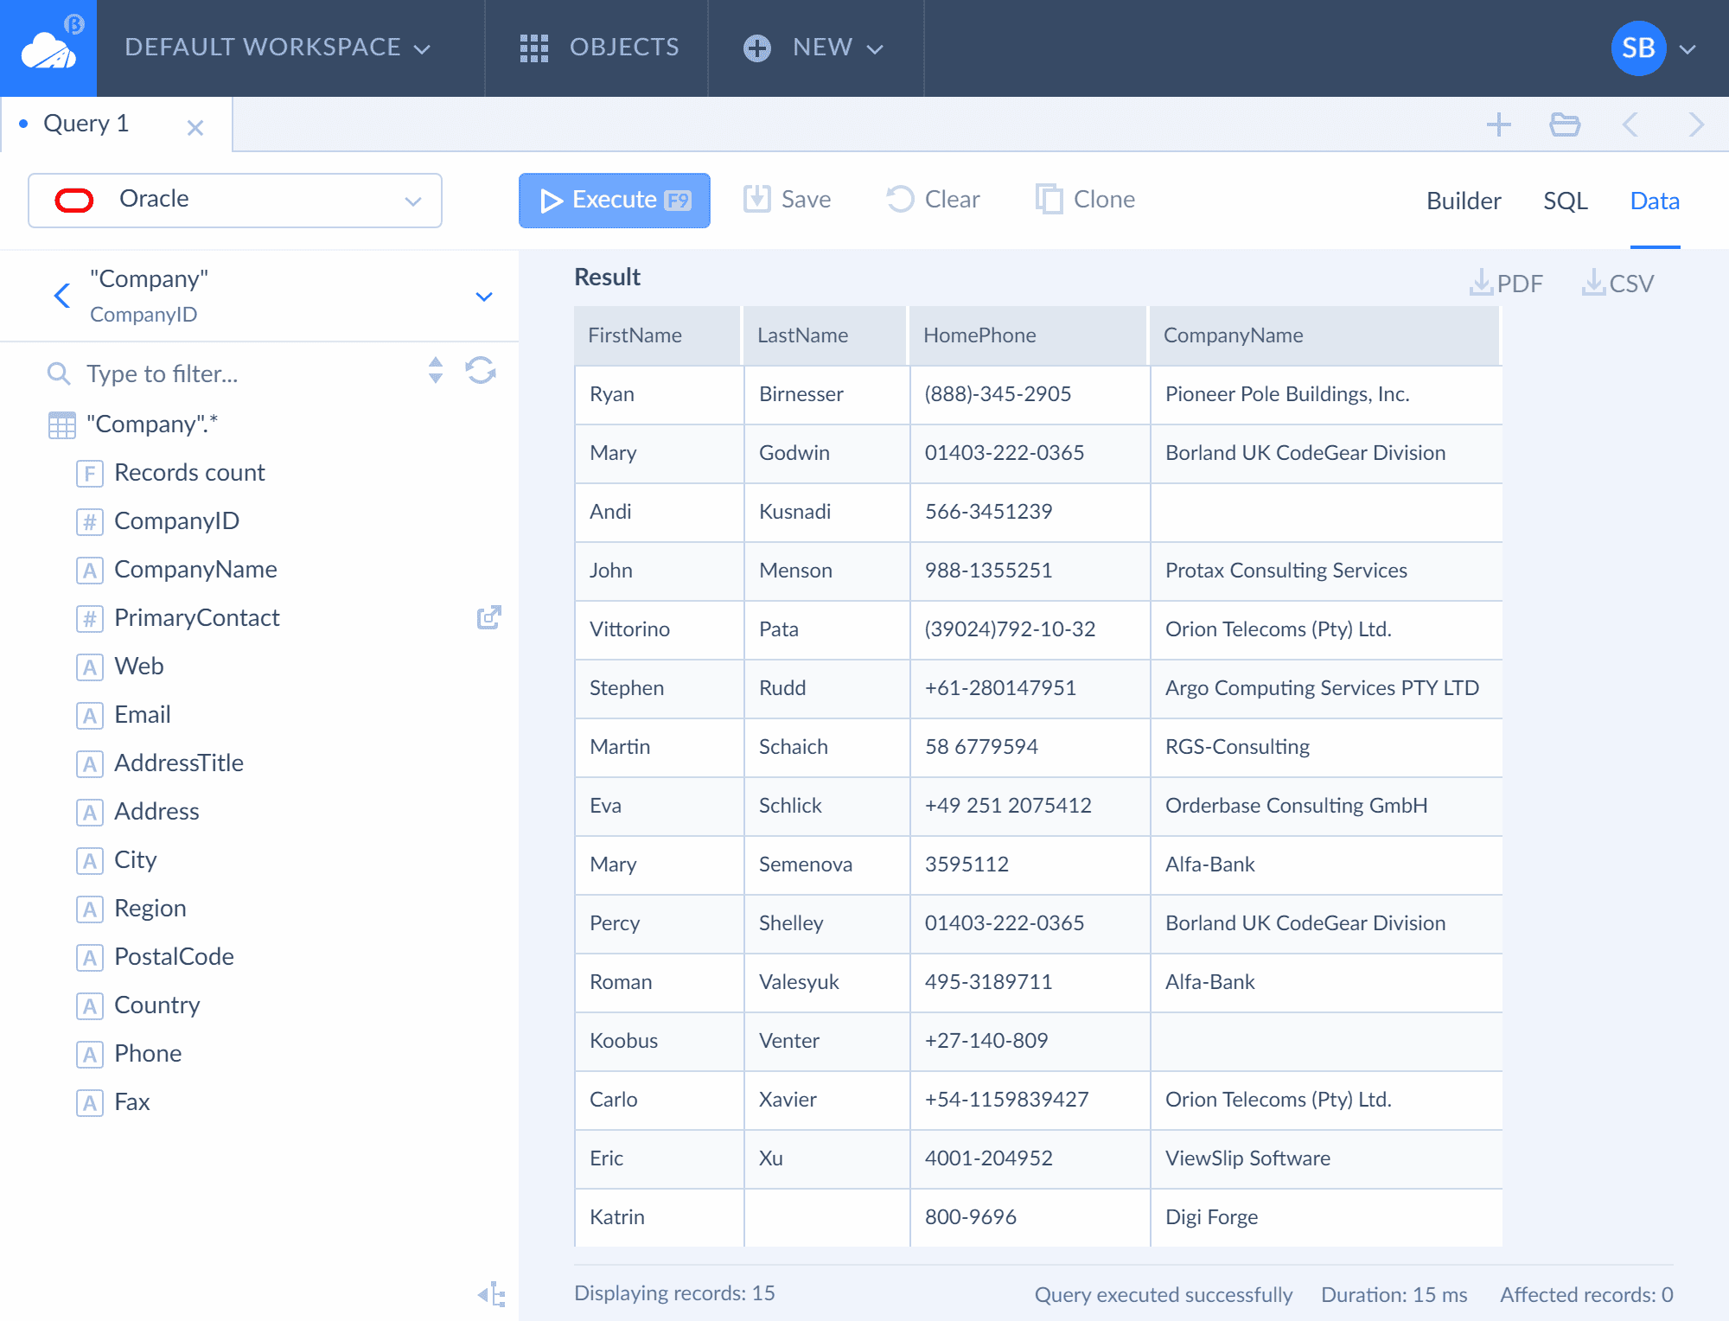Switch to the Builder tab
Image resolution: width=1729 pixels, height=1321 pixels.
click(x=1464, y=201)
